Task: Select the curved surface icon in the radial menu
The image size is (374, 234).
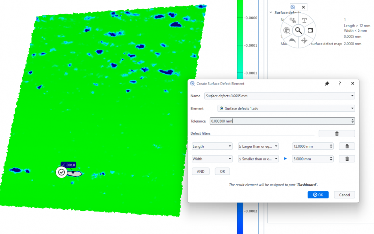Action: (x=293, y=40)
